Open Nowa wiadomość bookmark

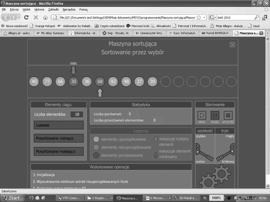coord(15,26)
